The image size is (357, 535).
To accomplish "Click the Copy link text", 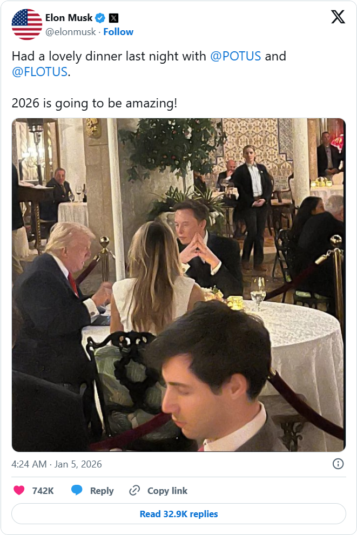I will tap(167, 490).
